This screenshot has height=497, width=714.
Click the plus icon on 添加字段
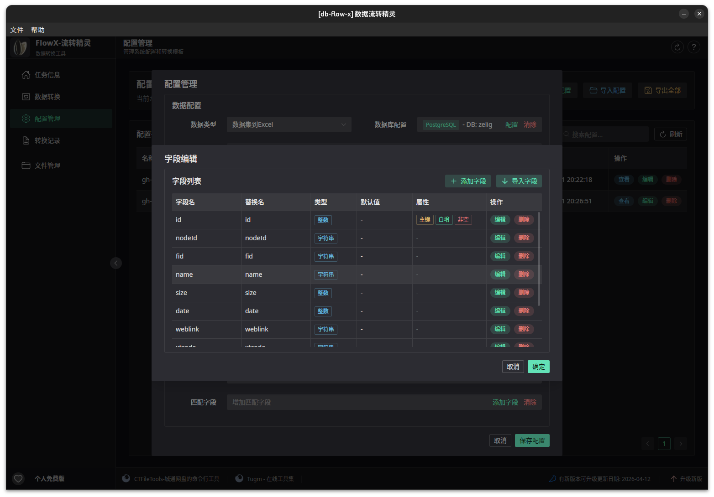(x=454, y=181)
